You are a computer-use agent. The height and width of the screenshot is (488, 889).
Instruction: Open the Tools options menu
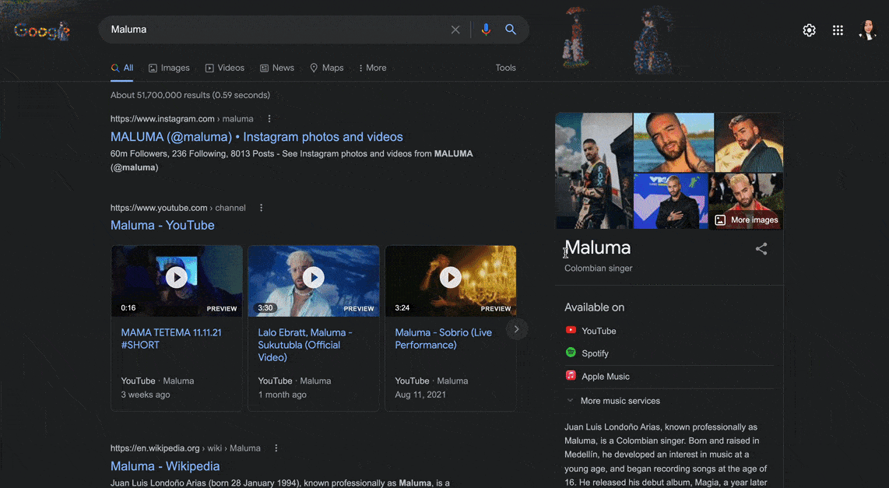pos(505,68)
